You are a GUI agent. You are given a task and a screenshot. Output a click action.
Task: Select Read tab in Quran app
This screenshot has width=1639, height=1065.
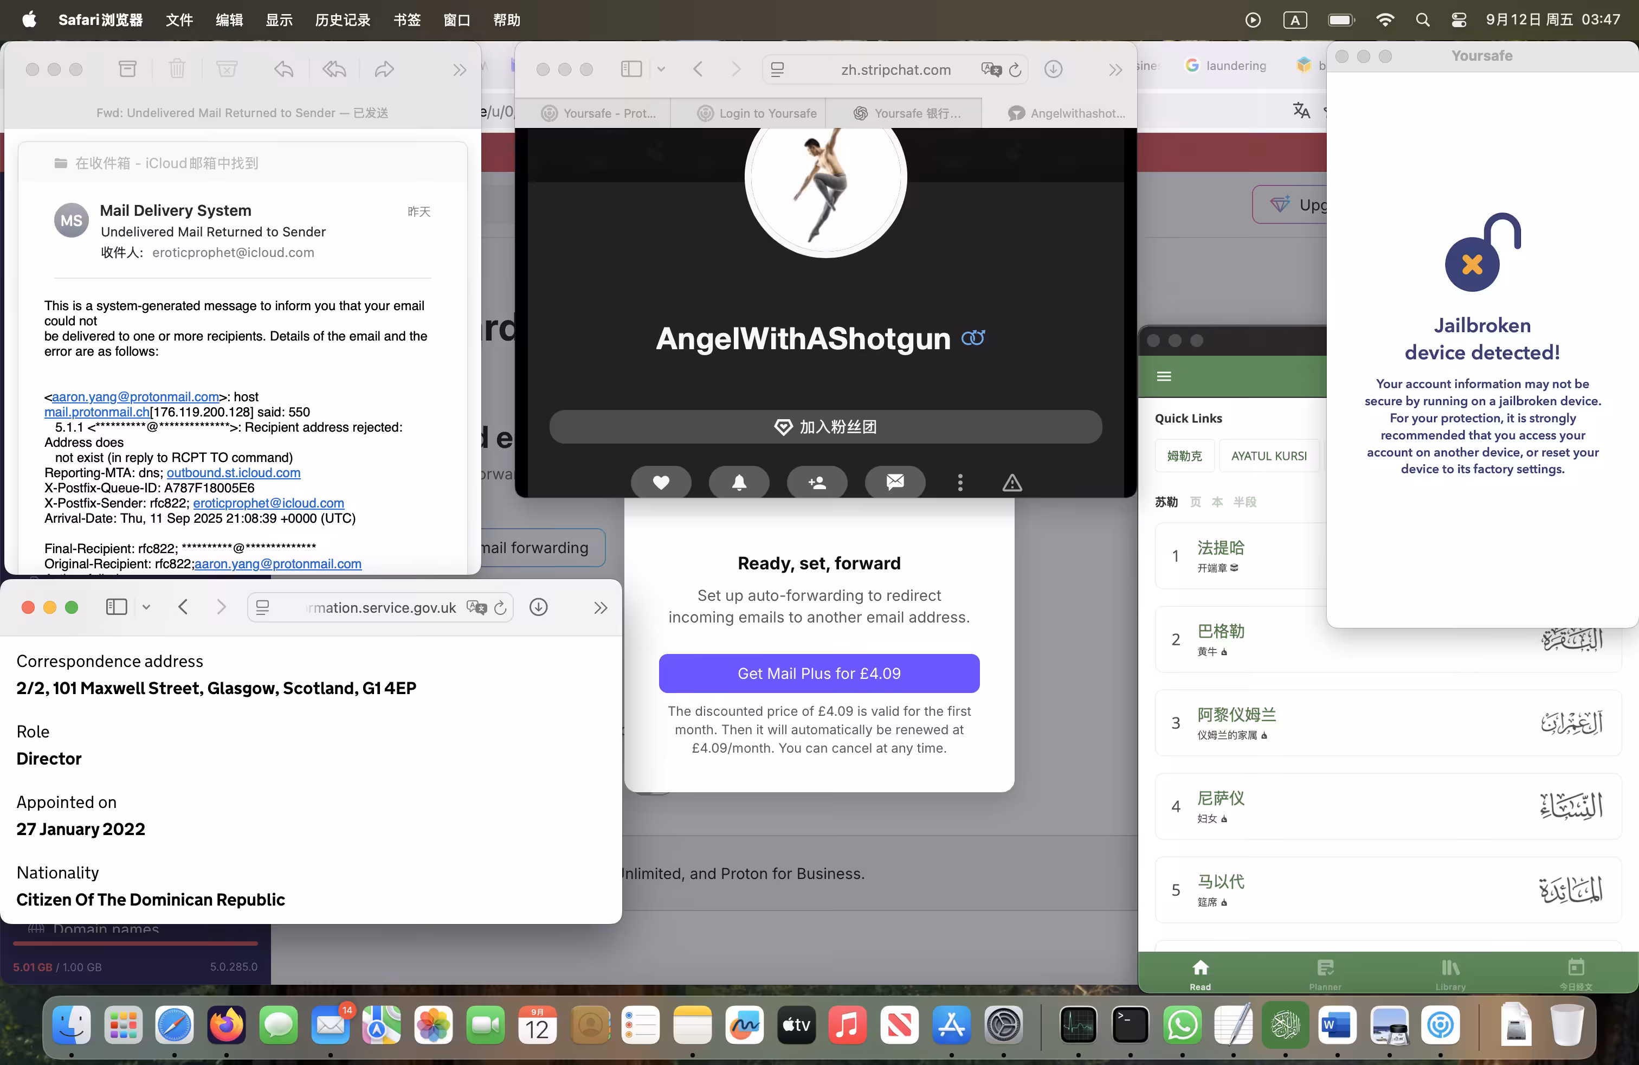[x=1201, y=973]
